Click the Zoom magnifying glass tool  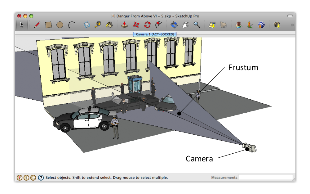197,25
